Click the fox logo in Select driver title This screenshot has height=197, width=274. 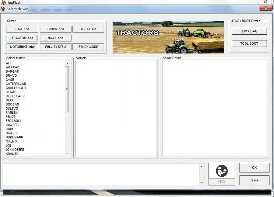click(x=3, y=9)
